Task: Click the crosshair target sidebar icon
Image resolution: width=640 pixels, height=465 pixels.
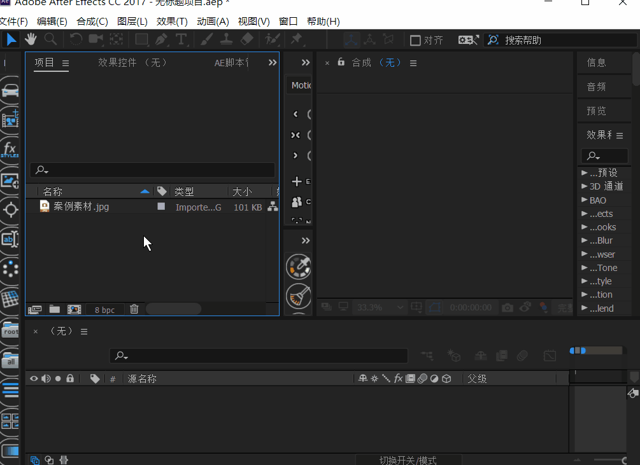Action: click(10, 210)
